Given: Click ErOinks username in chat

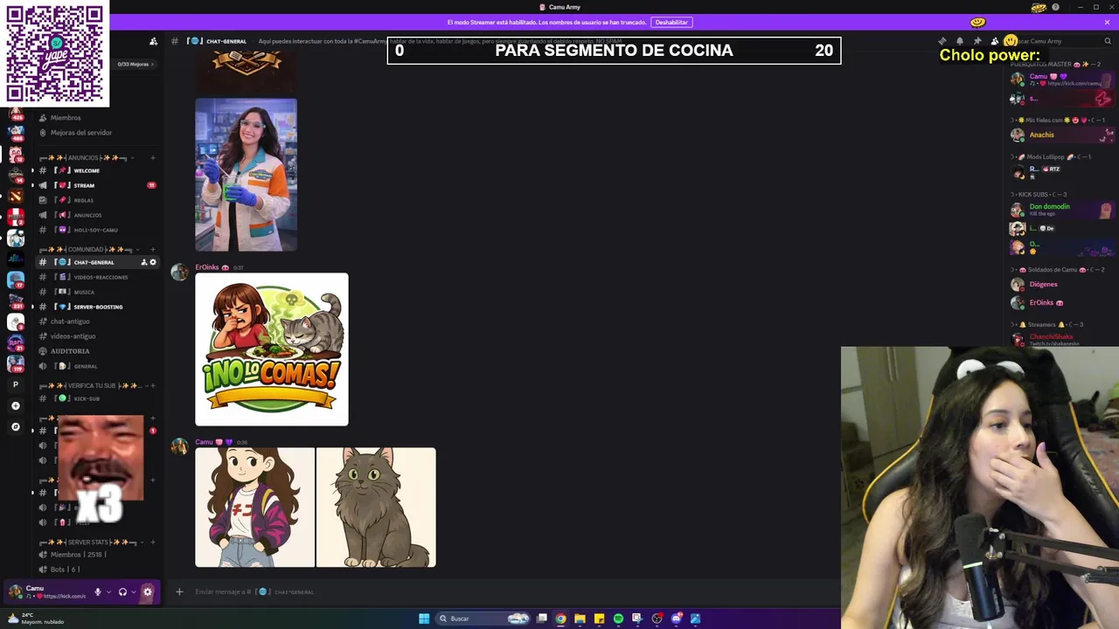Looking at the screenshot, I should click(x=207, y=267).
